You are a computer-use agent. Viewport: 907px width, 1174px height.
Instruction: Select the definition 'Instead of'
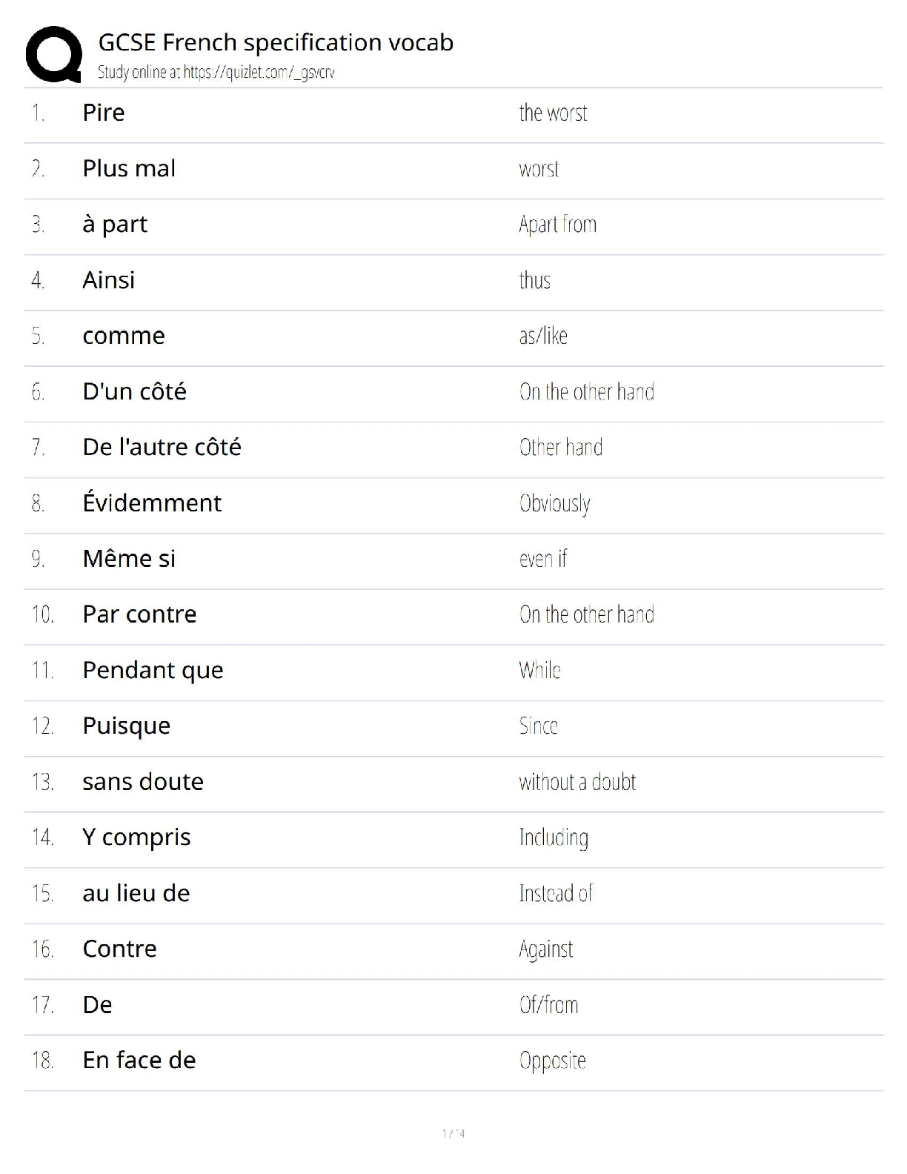(556, 893)
